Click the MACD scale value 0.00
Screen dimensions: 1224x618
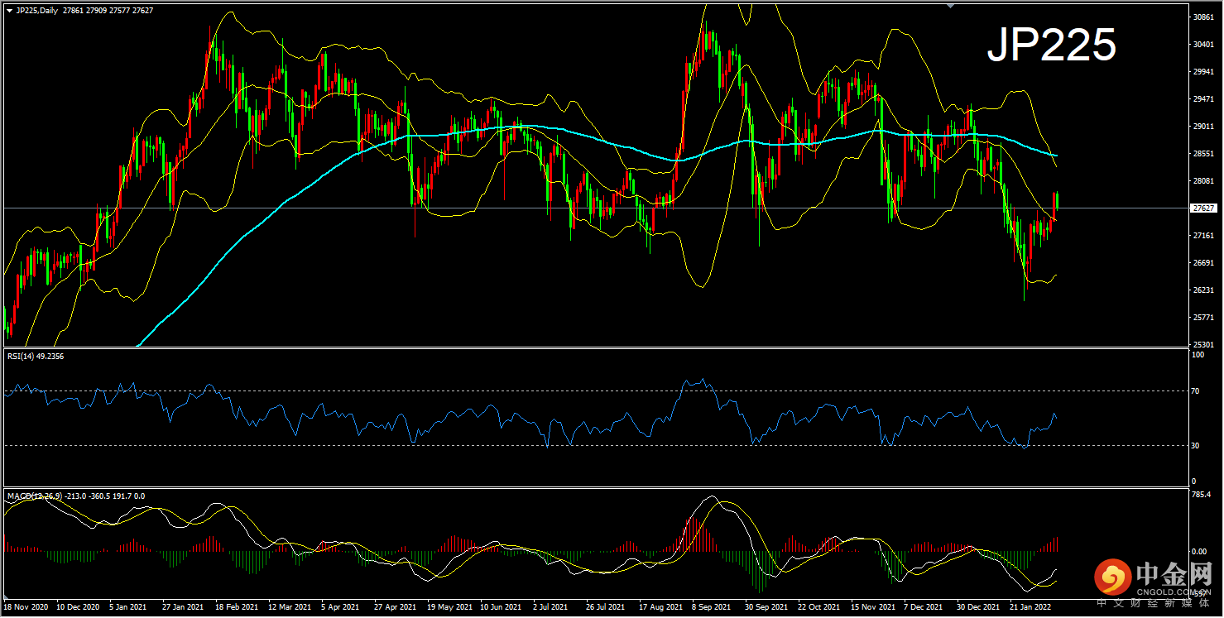1199,551
